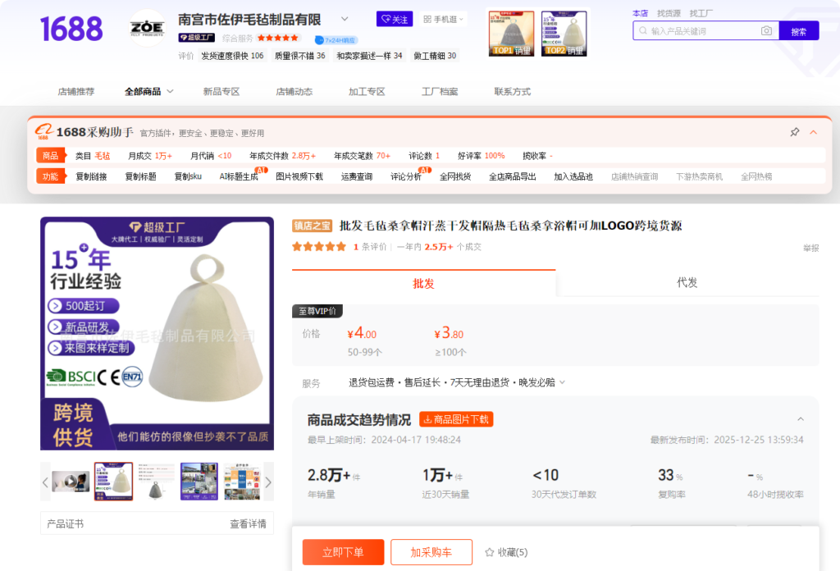Click the 1688 logo

pos(71,29)
